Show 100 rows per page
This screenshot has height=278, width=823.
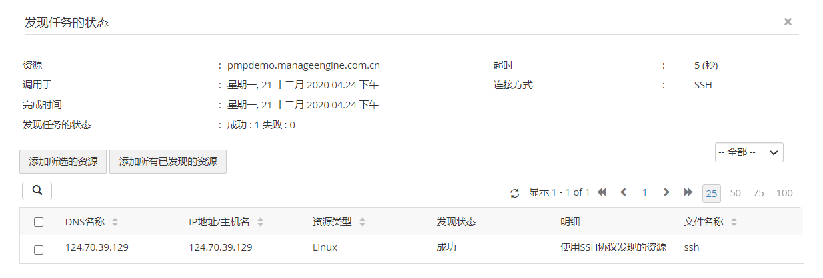(x=784, y=193)
